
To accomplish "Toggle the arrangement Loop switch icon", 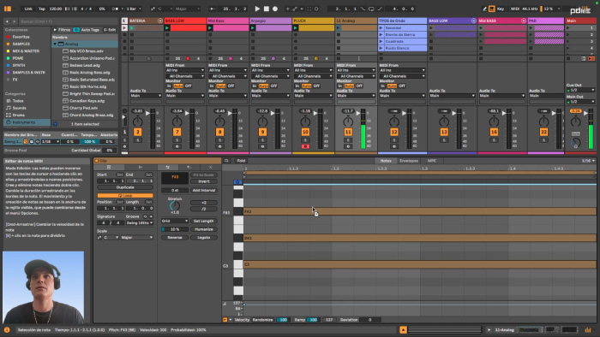I will click(x=371, y=9).
